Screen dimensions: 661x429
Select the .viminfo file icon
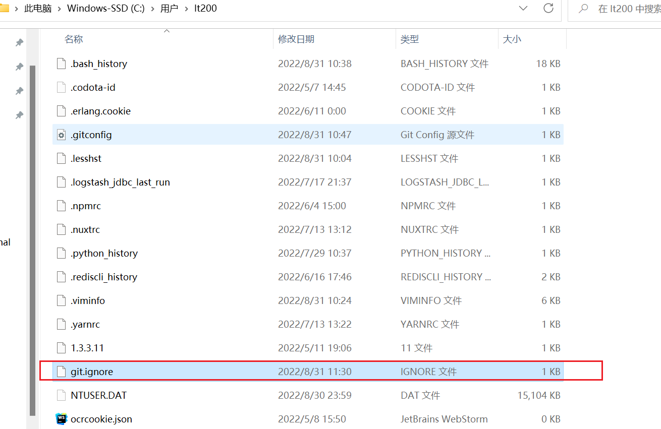61,300
